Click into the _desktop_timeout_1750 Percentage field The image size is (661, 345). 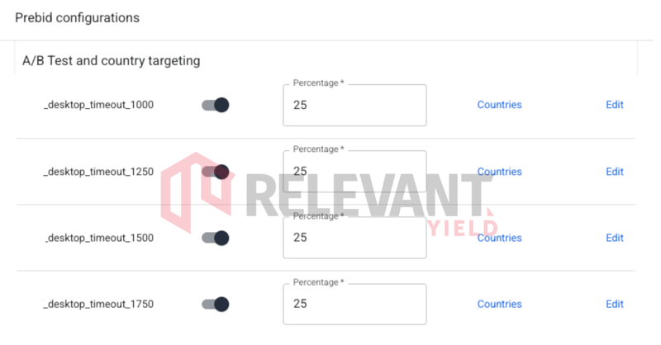(x=354, y=304)
